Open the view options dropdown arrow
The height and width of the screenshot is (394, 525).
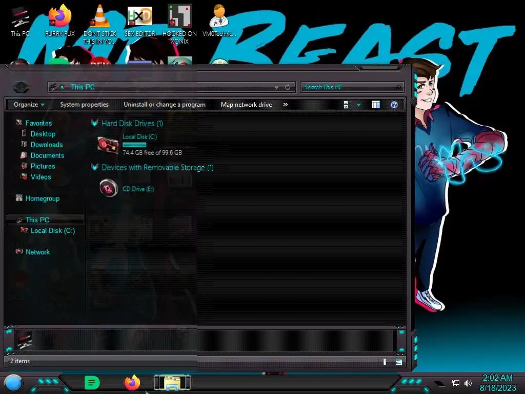(x=358, y=105)
